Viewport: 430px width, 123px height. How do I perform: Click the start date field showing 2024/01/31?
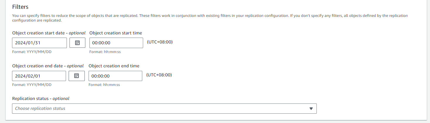[x=39, y=43]
